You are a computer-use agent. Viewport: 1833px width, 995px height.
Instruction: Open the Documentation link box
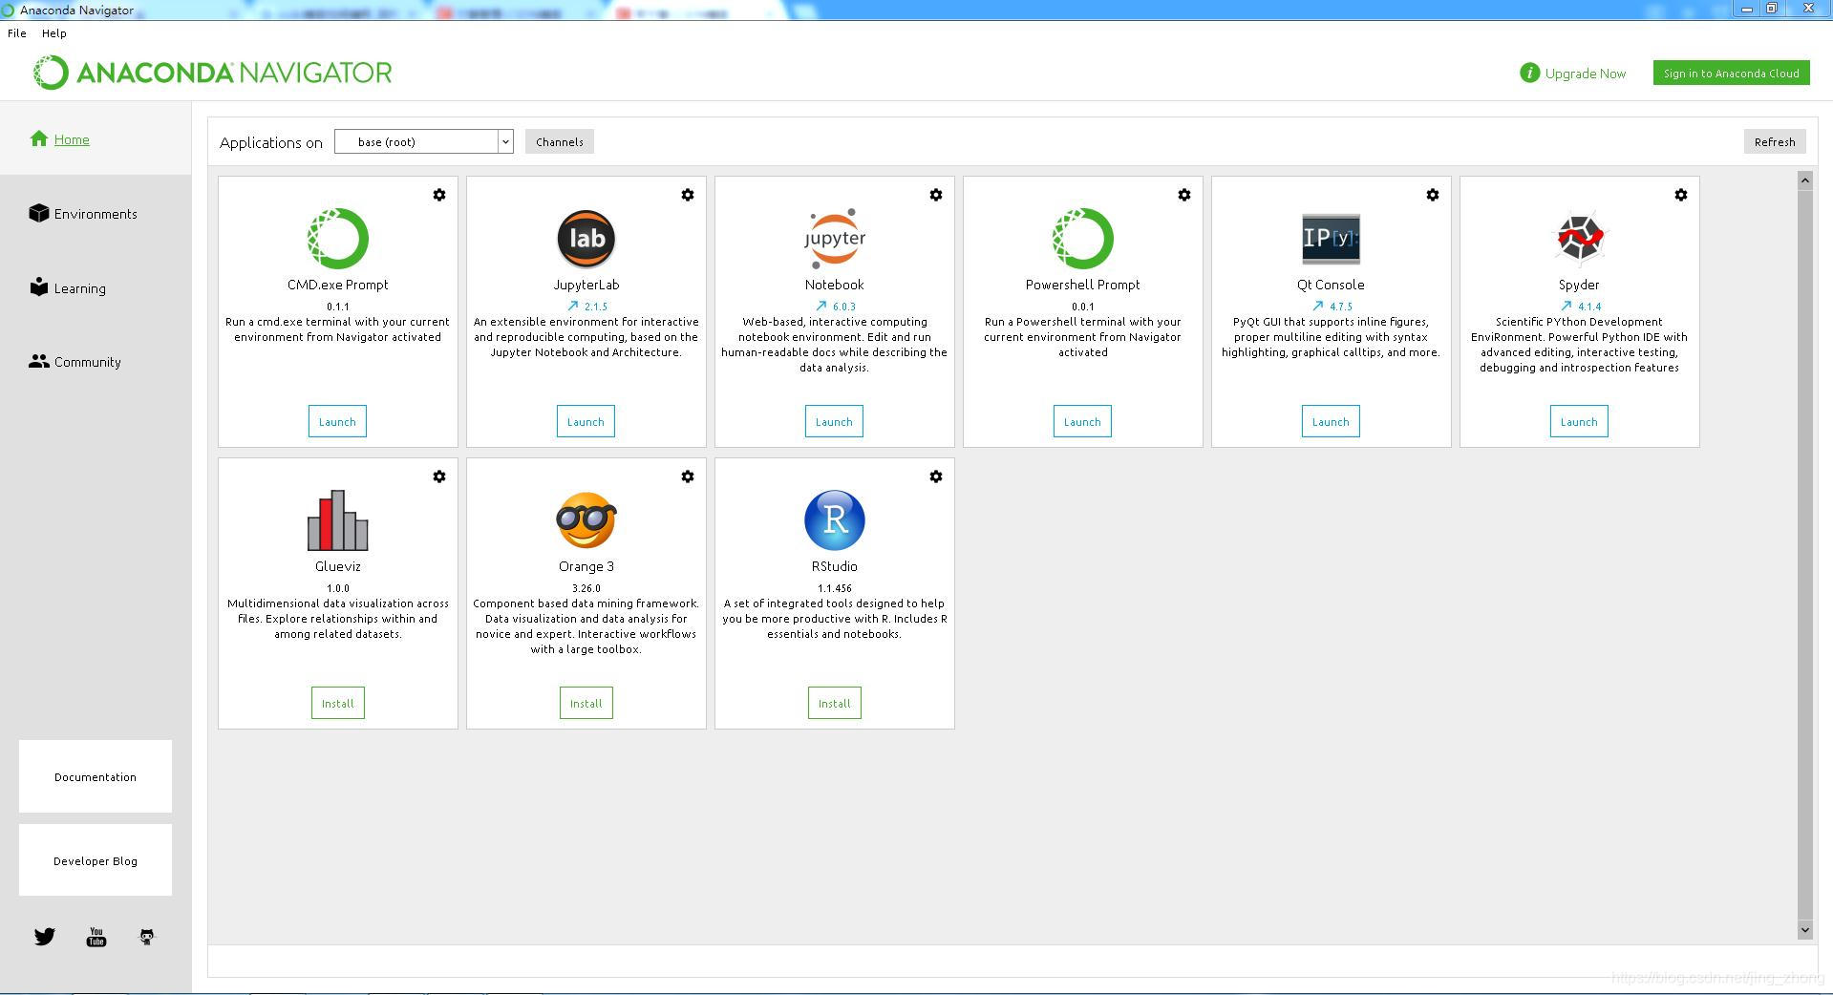point(96,776)
